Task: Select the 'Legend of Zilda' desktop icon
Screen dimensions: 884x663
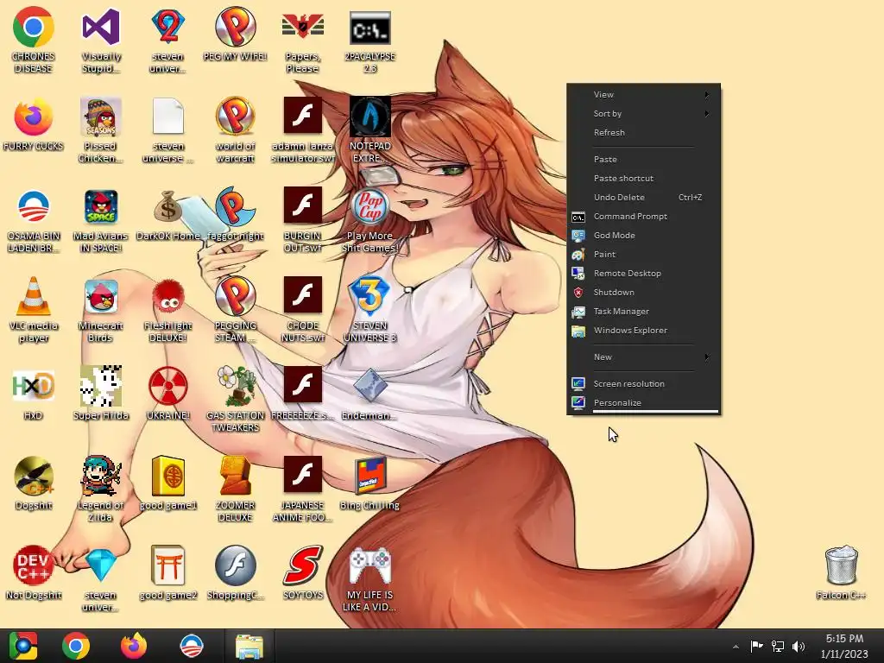Action: [x=101, y=489]
